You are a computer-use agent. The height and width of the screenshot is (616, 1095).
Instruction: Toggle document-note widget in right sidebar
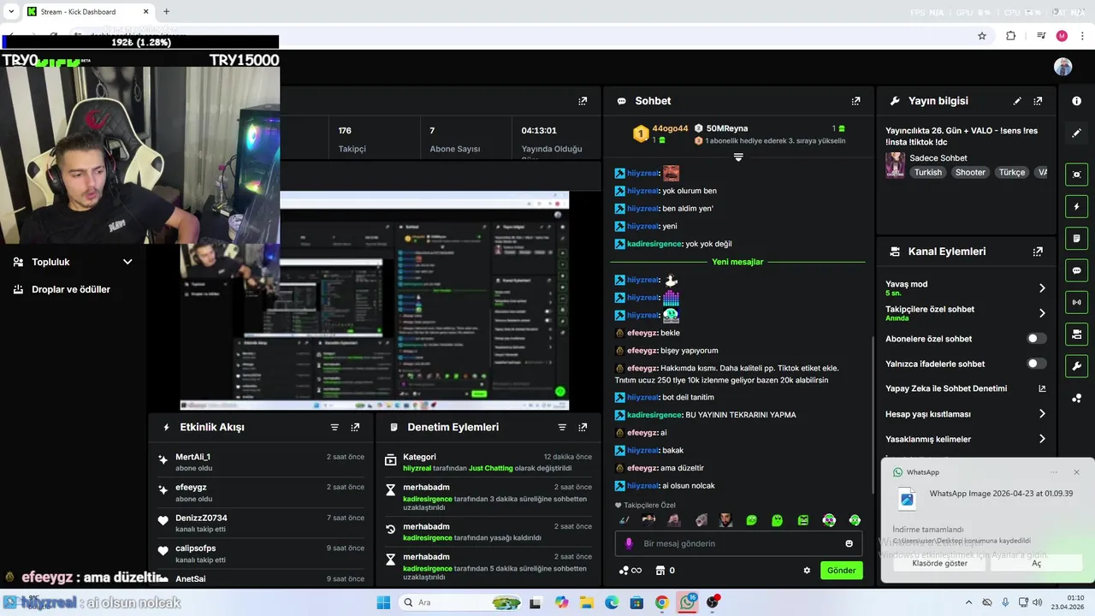pos(1077,238)
